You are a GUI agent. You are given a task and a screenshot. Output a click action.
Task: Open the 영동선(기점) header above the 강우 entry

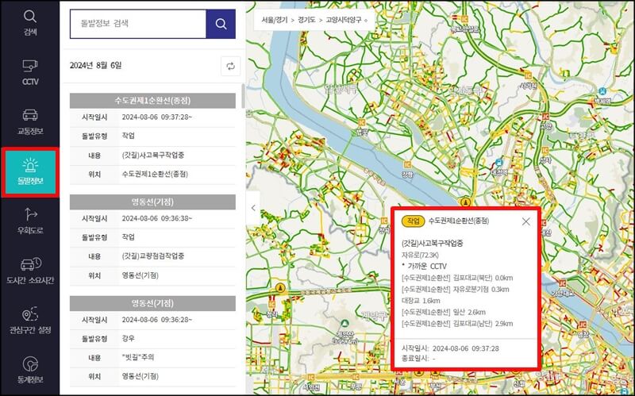click(152, 303)
